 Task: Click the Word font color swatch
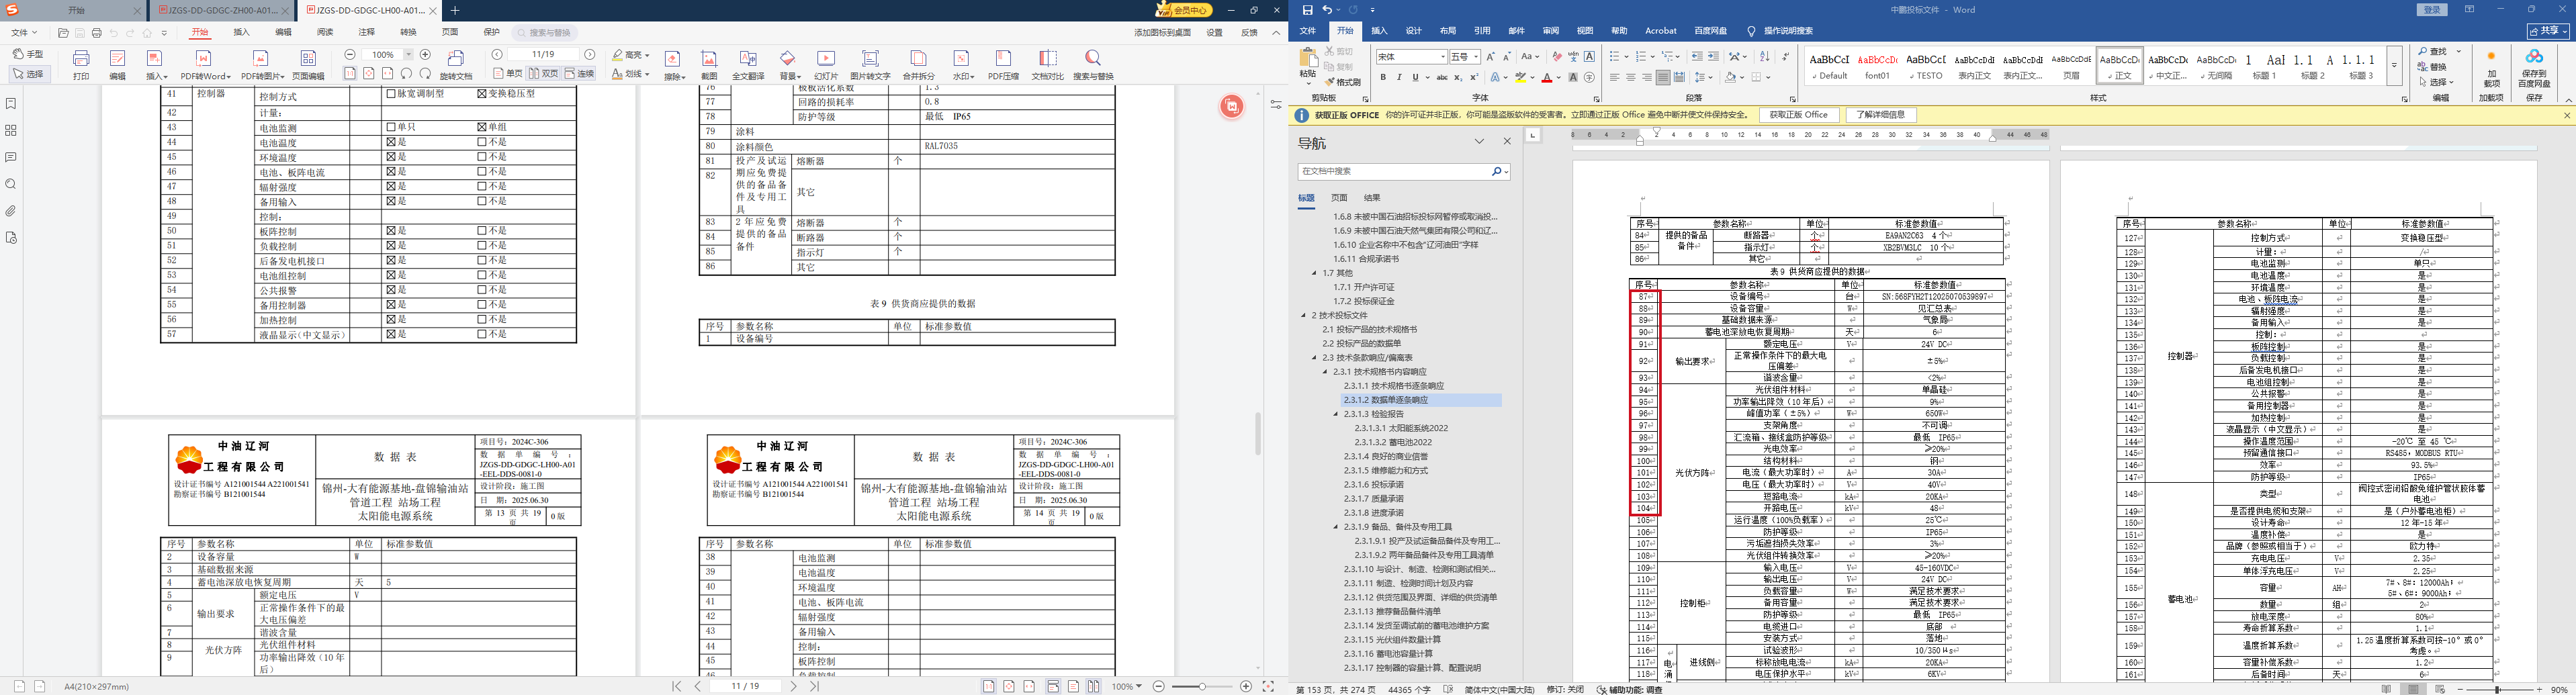tap(1546, 77)
